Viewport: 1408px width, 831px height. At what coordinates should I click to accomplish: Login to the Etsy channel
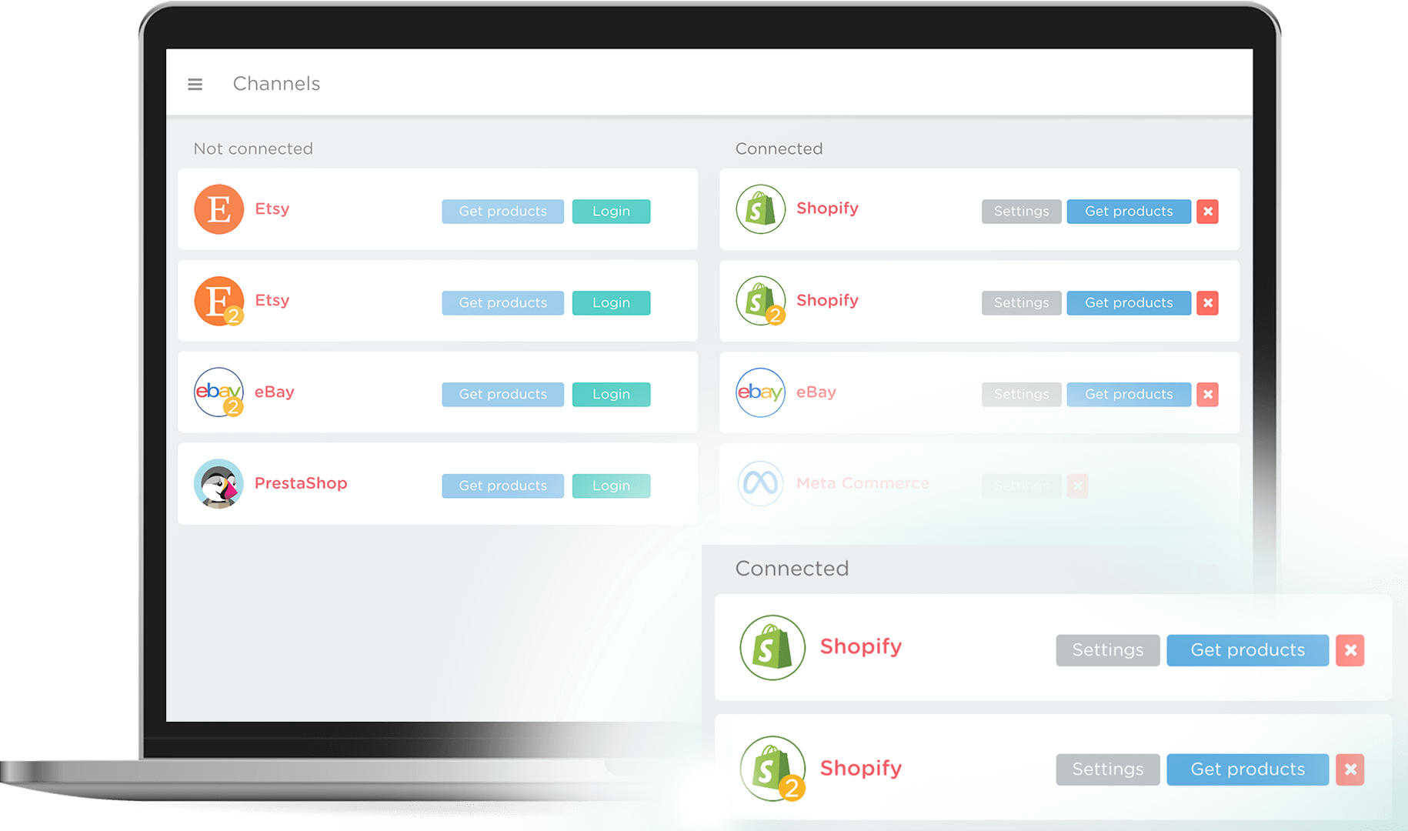[611, 211]
